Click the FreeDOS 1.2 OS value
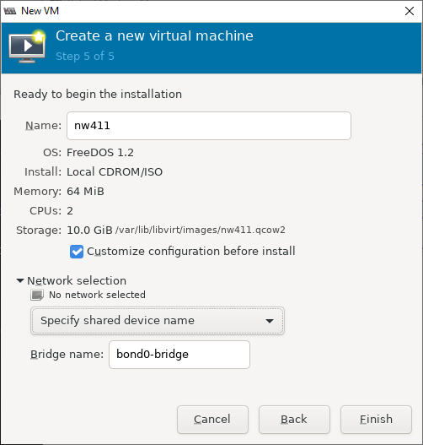Image resolution: width=423 pixels, height=445 pixels. pos(100,153)
